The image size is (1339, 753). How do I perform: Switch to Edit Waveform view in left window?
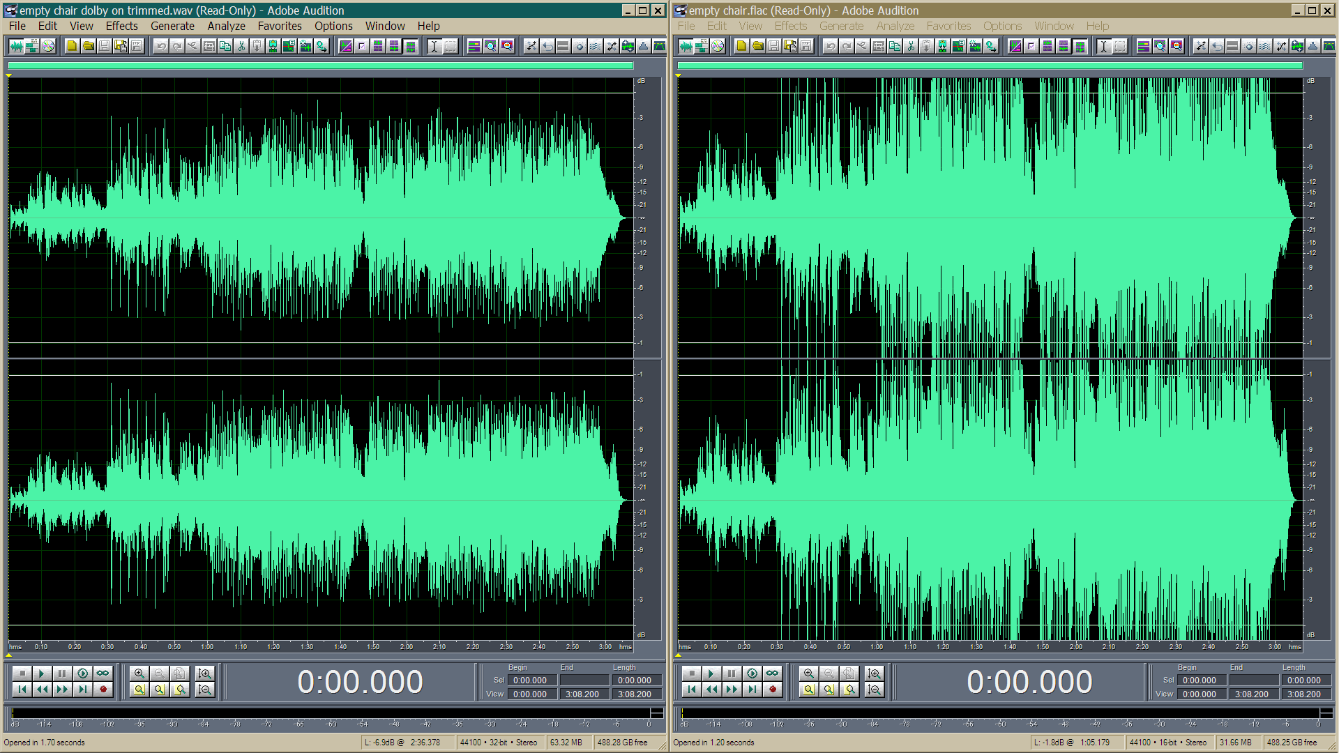16,46
